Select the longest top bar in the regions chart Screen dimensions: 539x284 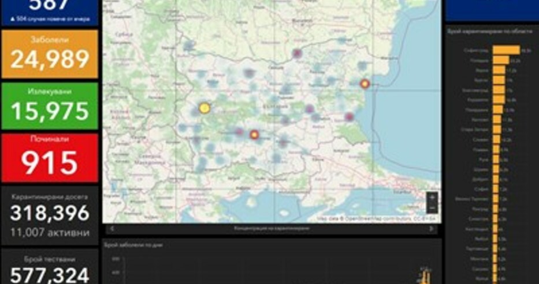(506, 50)
